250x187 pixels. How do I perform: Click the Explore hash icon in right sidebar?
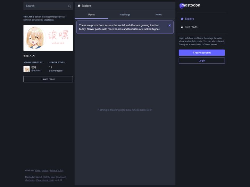click(x=182, y=19)
